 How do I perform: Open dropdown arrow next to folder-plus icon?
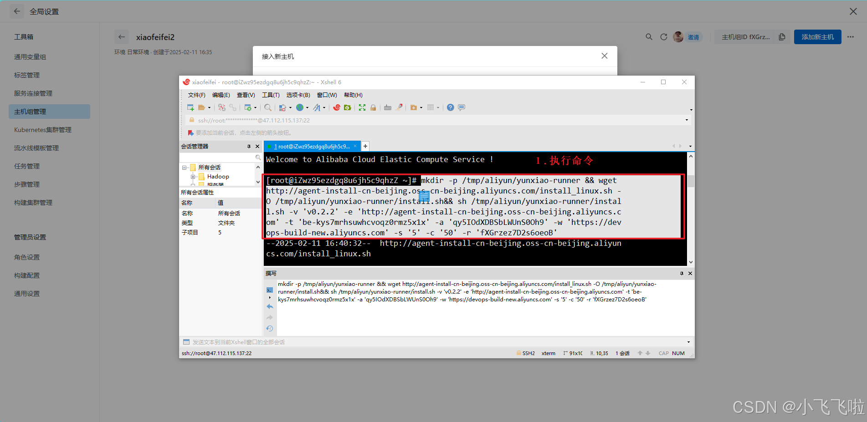pyautogui.click(x=421, y=108)
